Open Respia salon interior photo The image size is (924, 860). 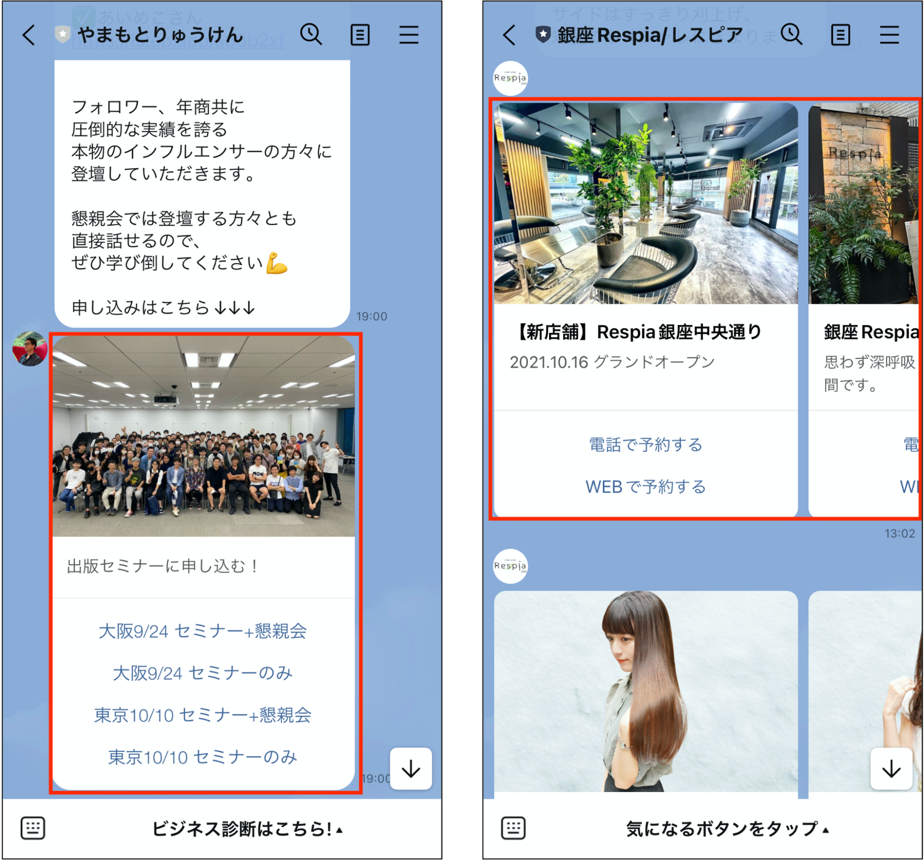click(x=646, y=203)
